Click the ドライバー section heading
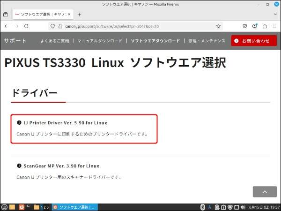Viewport: 281px width, 211px height. 34,93
